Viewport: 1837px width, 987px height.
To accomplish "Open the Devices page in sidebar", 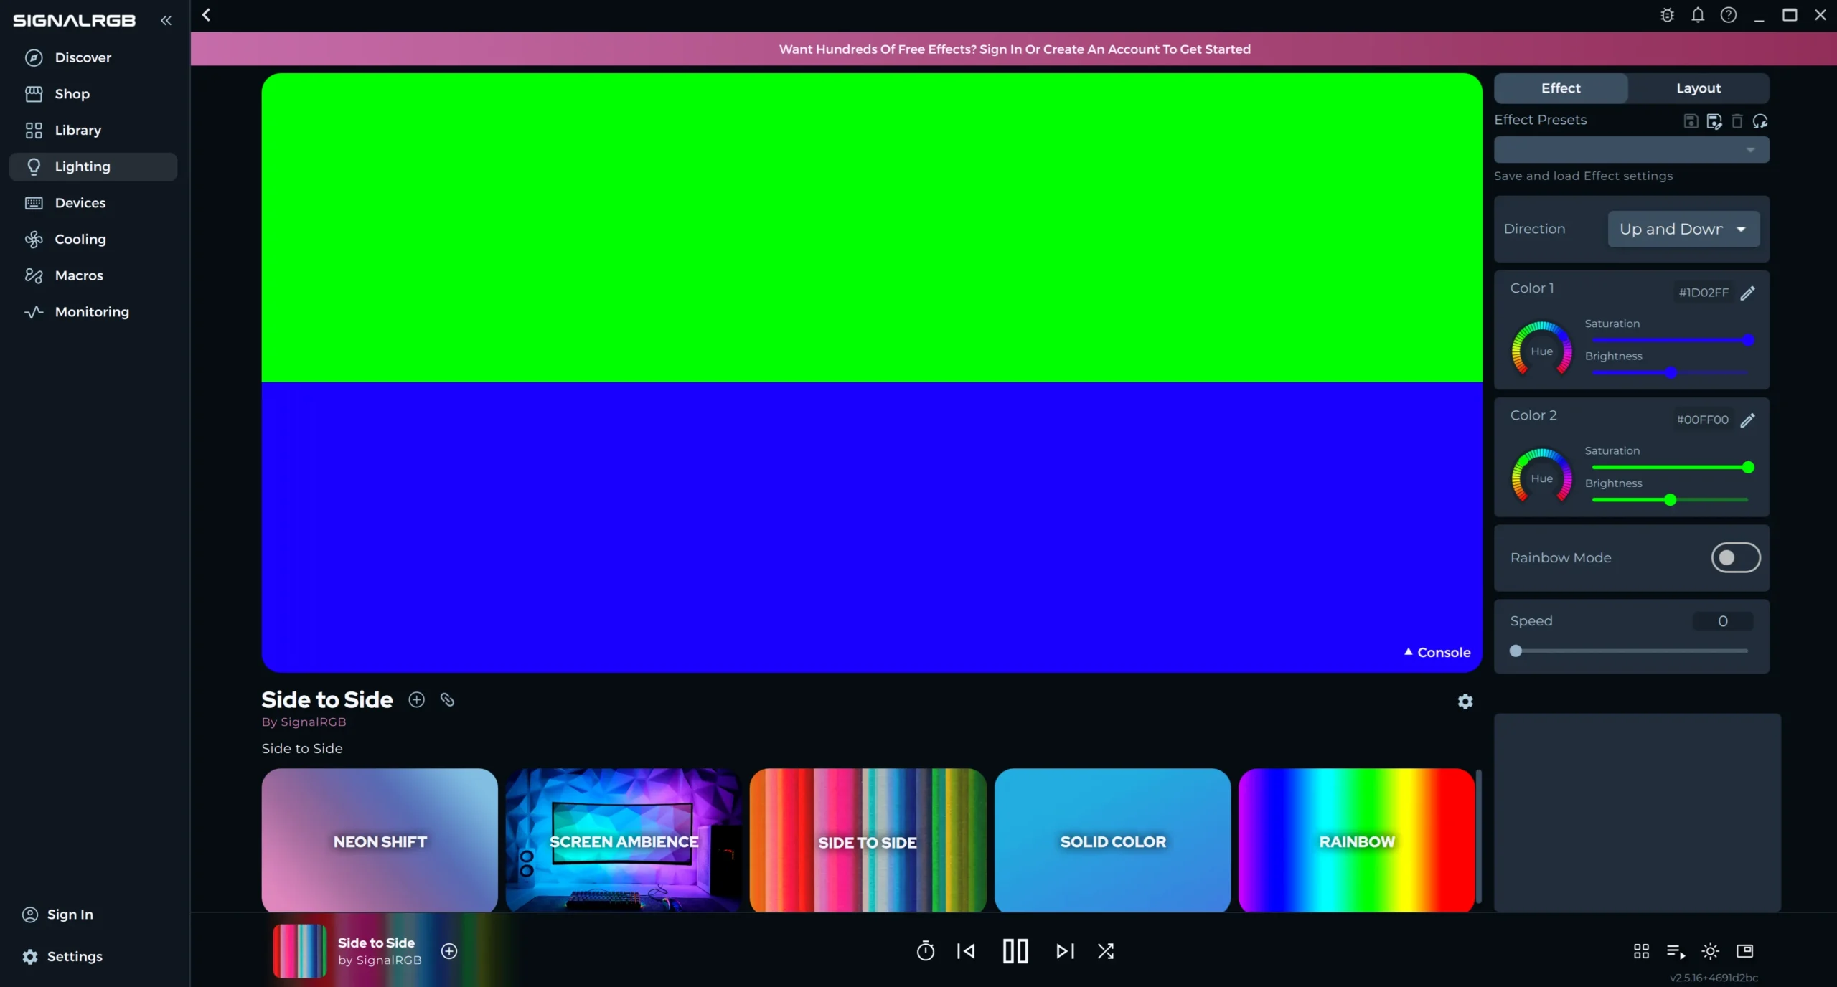I will [x=80, y=203].
